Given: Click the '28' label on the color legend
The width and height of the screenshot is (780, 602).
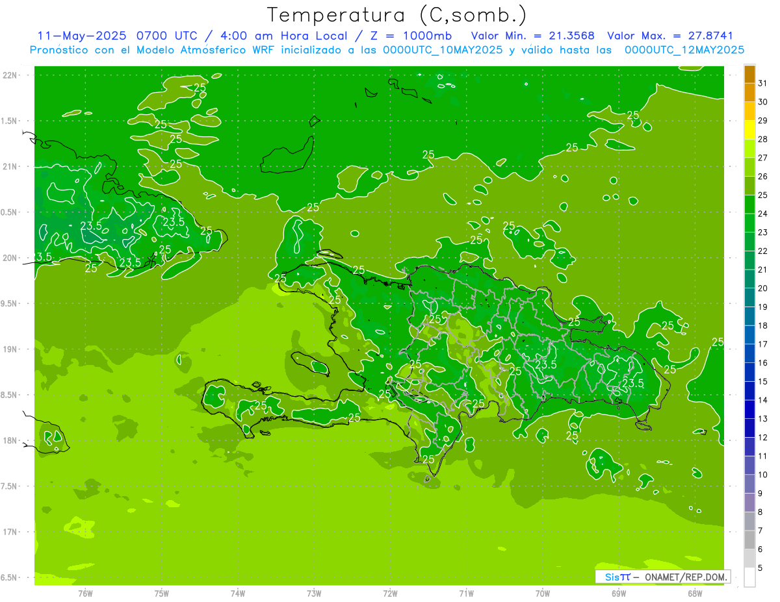Looking at the screenshot, I should pyautogui.click(x=763, y=139).
